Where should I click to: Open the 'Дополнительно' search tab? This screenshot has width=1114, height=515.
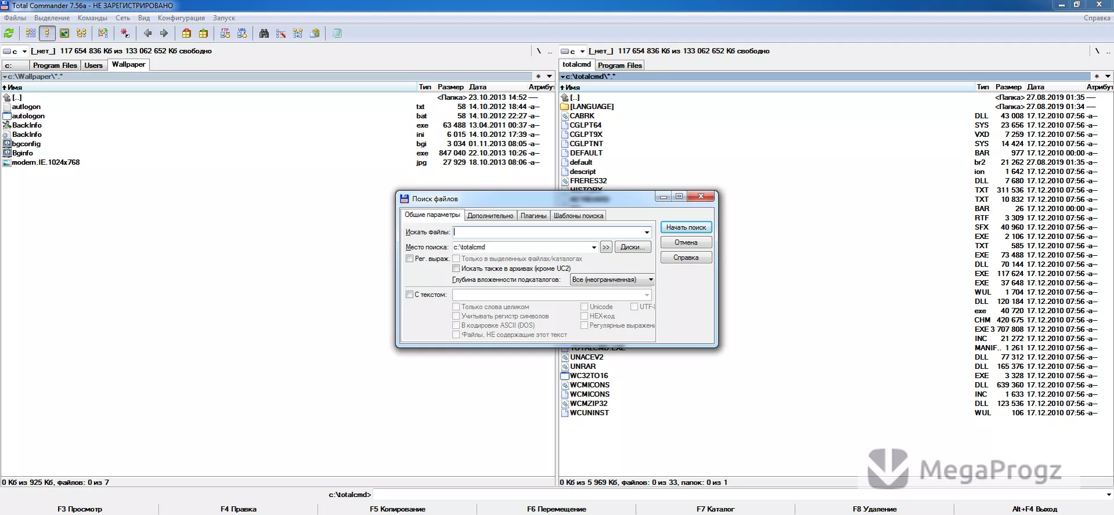490,216
